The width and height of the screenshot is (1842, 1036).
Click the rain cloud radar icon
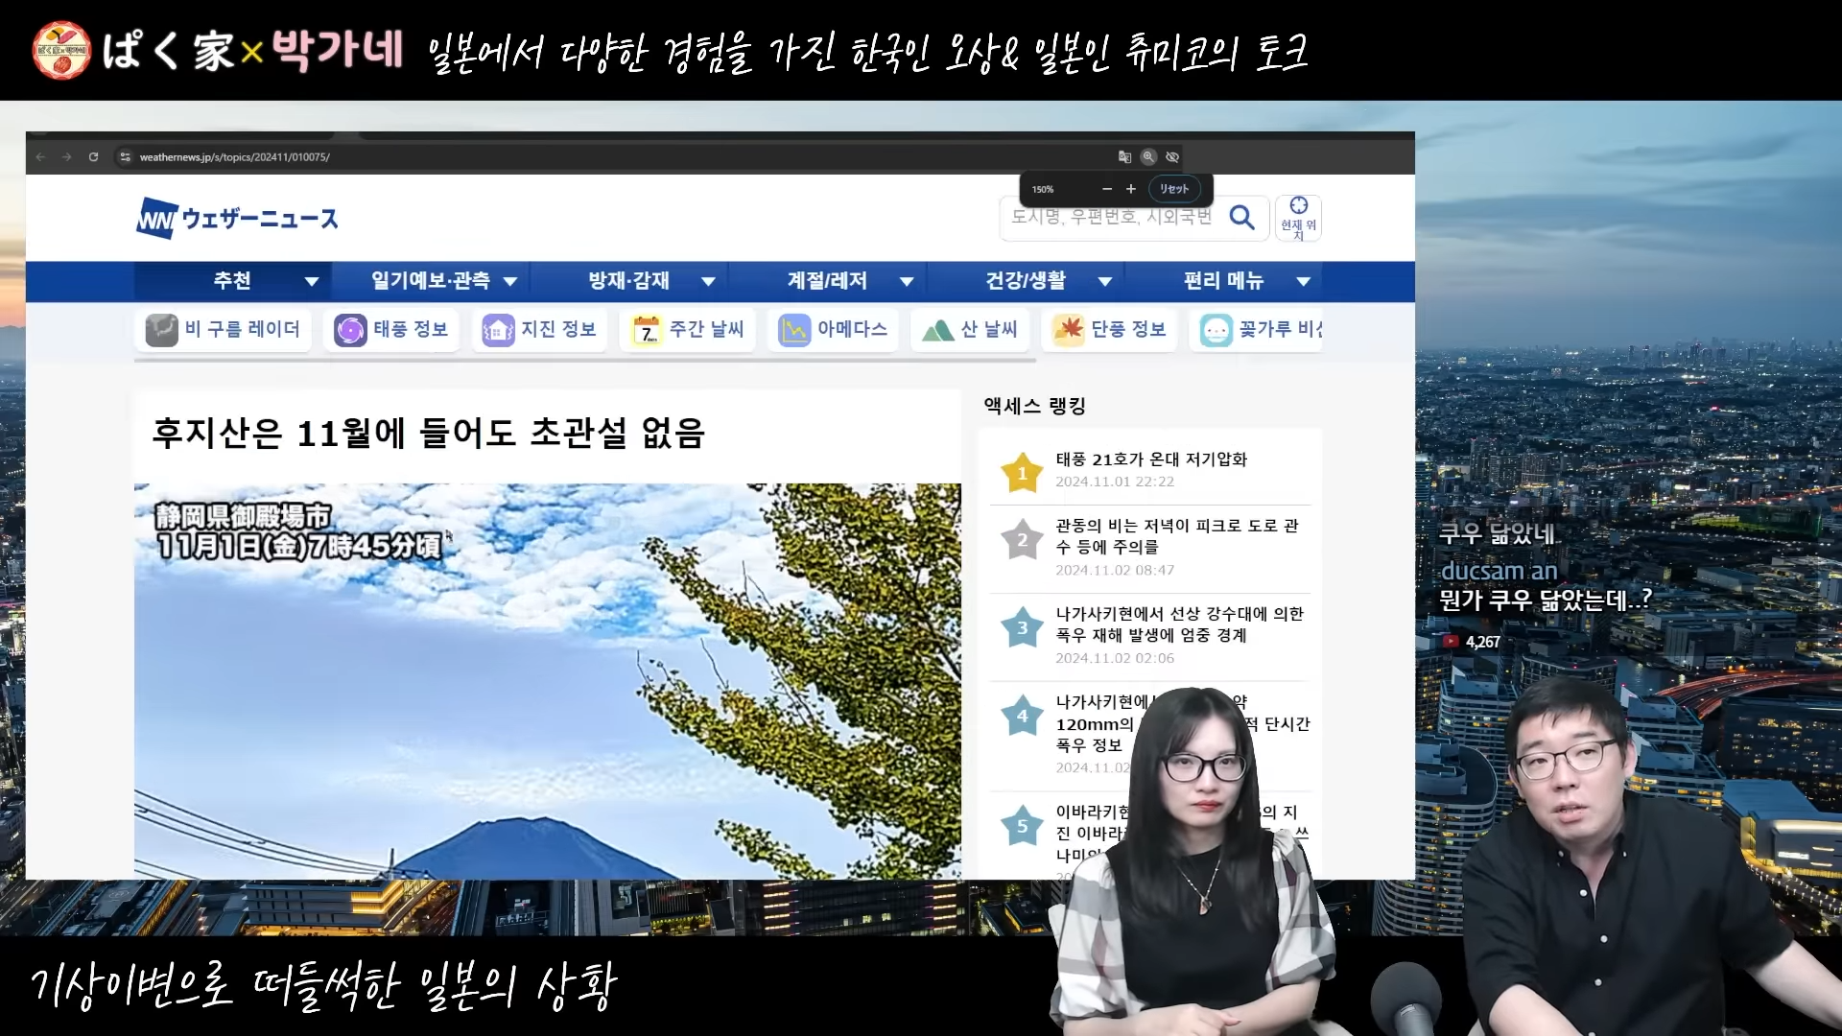[x=161, y=330]
